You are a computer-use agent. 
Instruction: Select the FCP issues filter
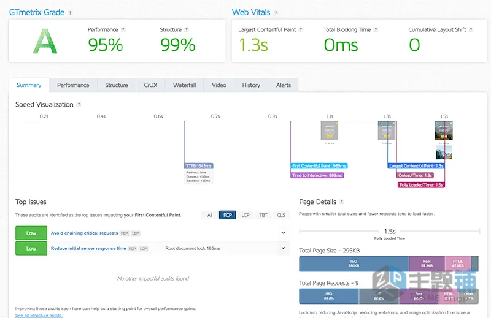pos(227,215)
